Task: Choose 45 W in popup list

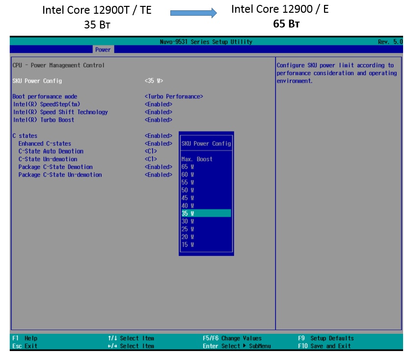Action: [x=188, y=198]
